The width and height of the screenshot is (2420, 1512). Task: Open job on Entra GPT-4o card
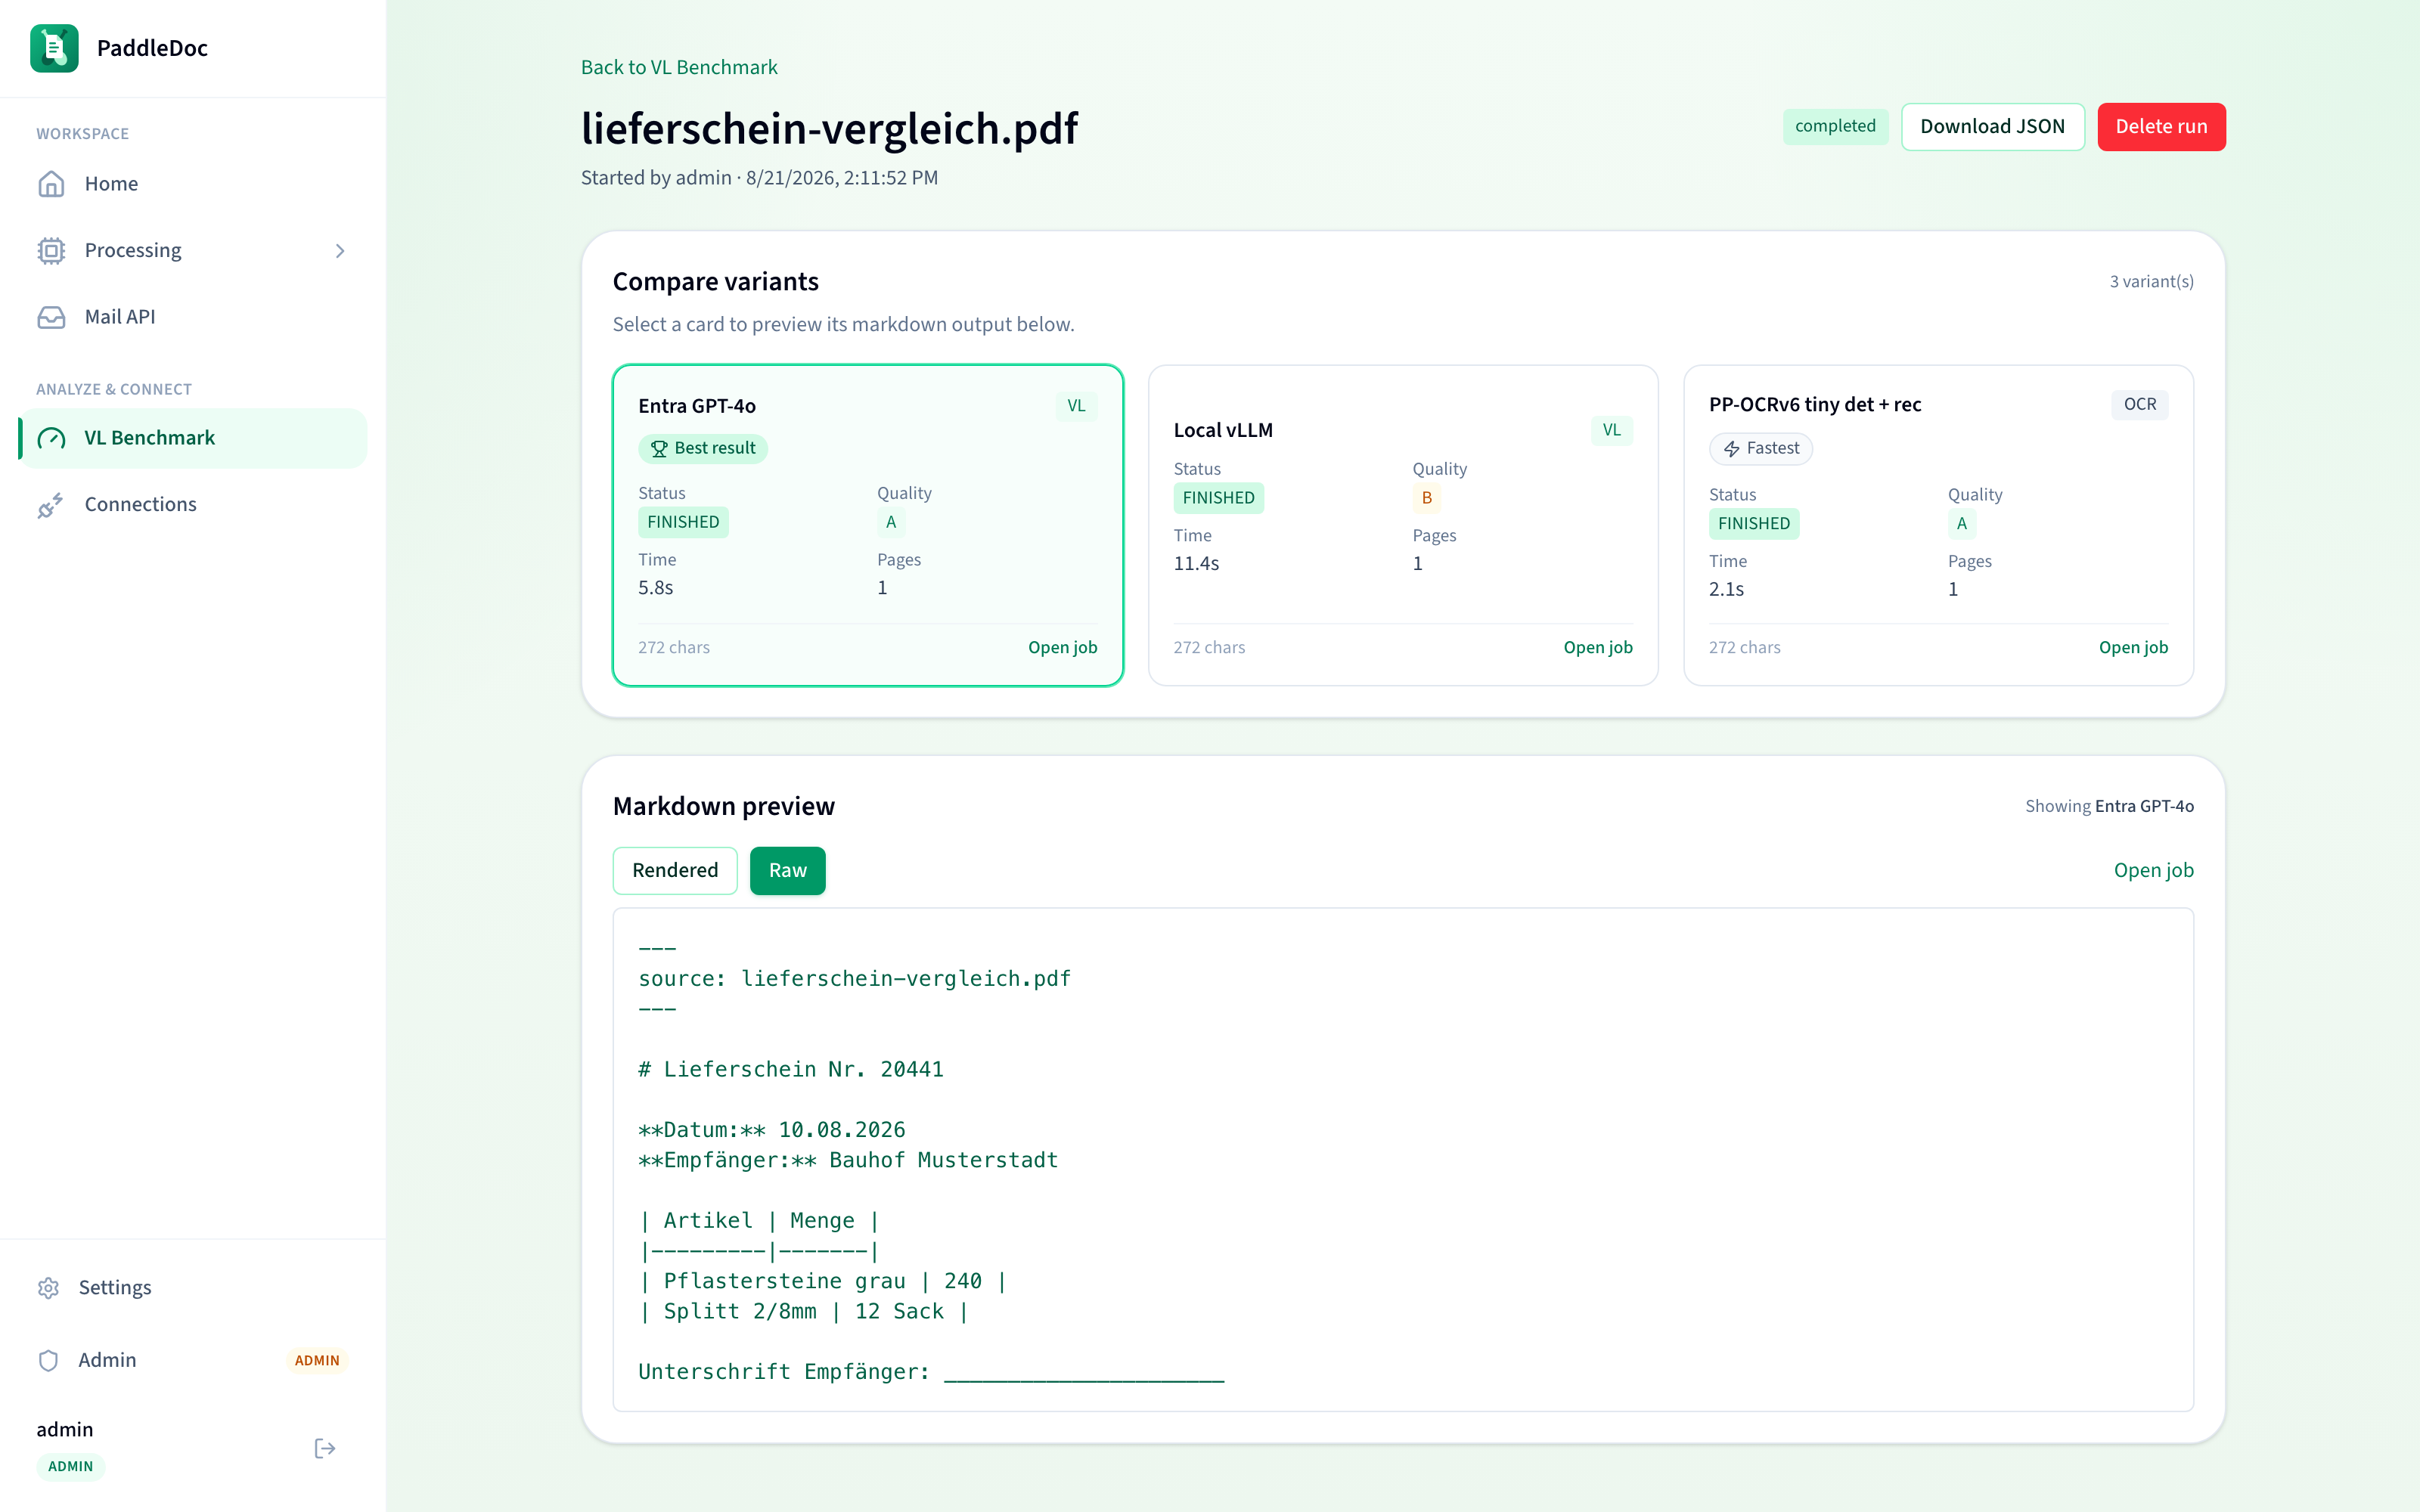[1062, 647]
